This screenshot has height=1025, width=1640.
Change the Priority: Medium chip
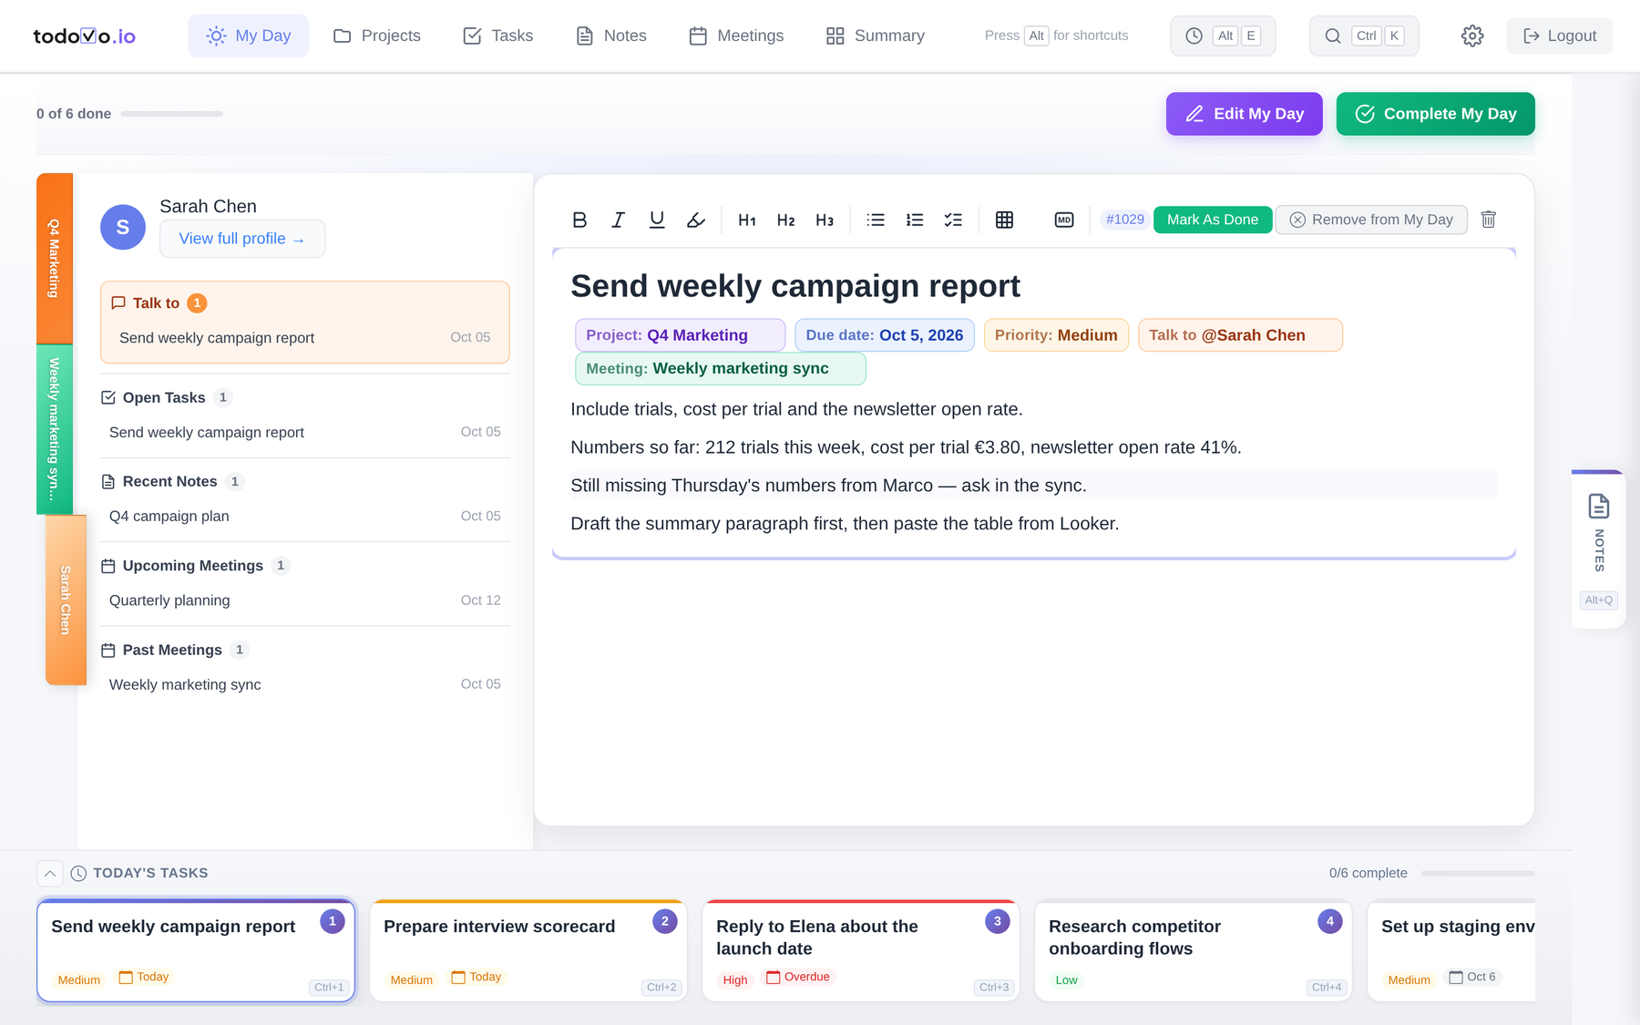[1056, 335]
